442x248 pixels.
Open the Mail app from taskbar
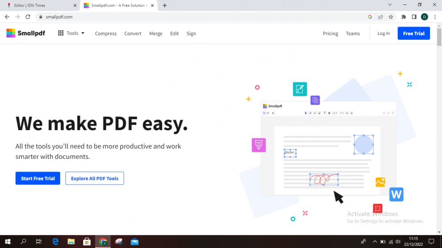coord(134,241)
